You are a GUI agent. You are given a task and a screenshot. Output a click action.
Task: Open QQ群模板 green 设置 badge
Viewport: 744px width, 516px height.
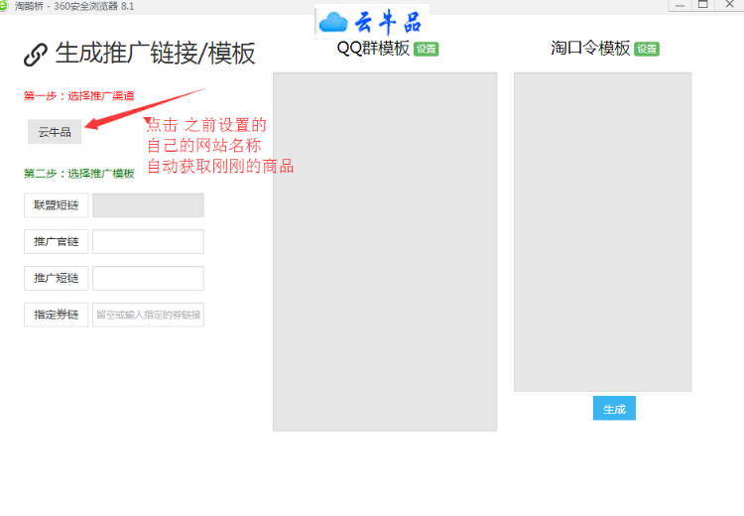(427, 49)
